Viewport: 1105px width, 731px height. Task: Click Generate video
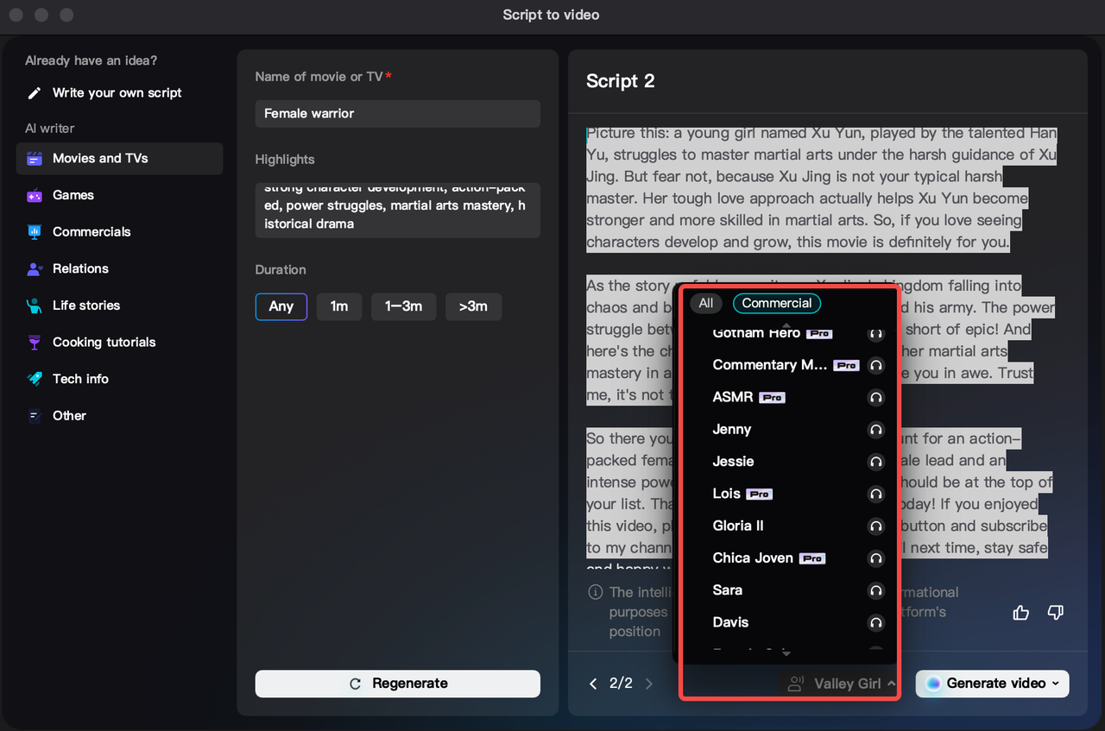point(987,684)
